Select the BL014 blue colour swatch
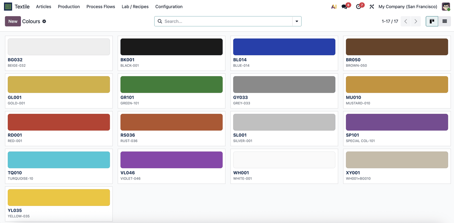Image resolution: width=454 pixels, height=223 pixels. (x=284, y=47)
